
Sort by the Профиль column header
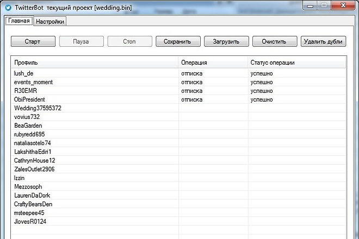(x=95, y=62)
